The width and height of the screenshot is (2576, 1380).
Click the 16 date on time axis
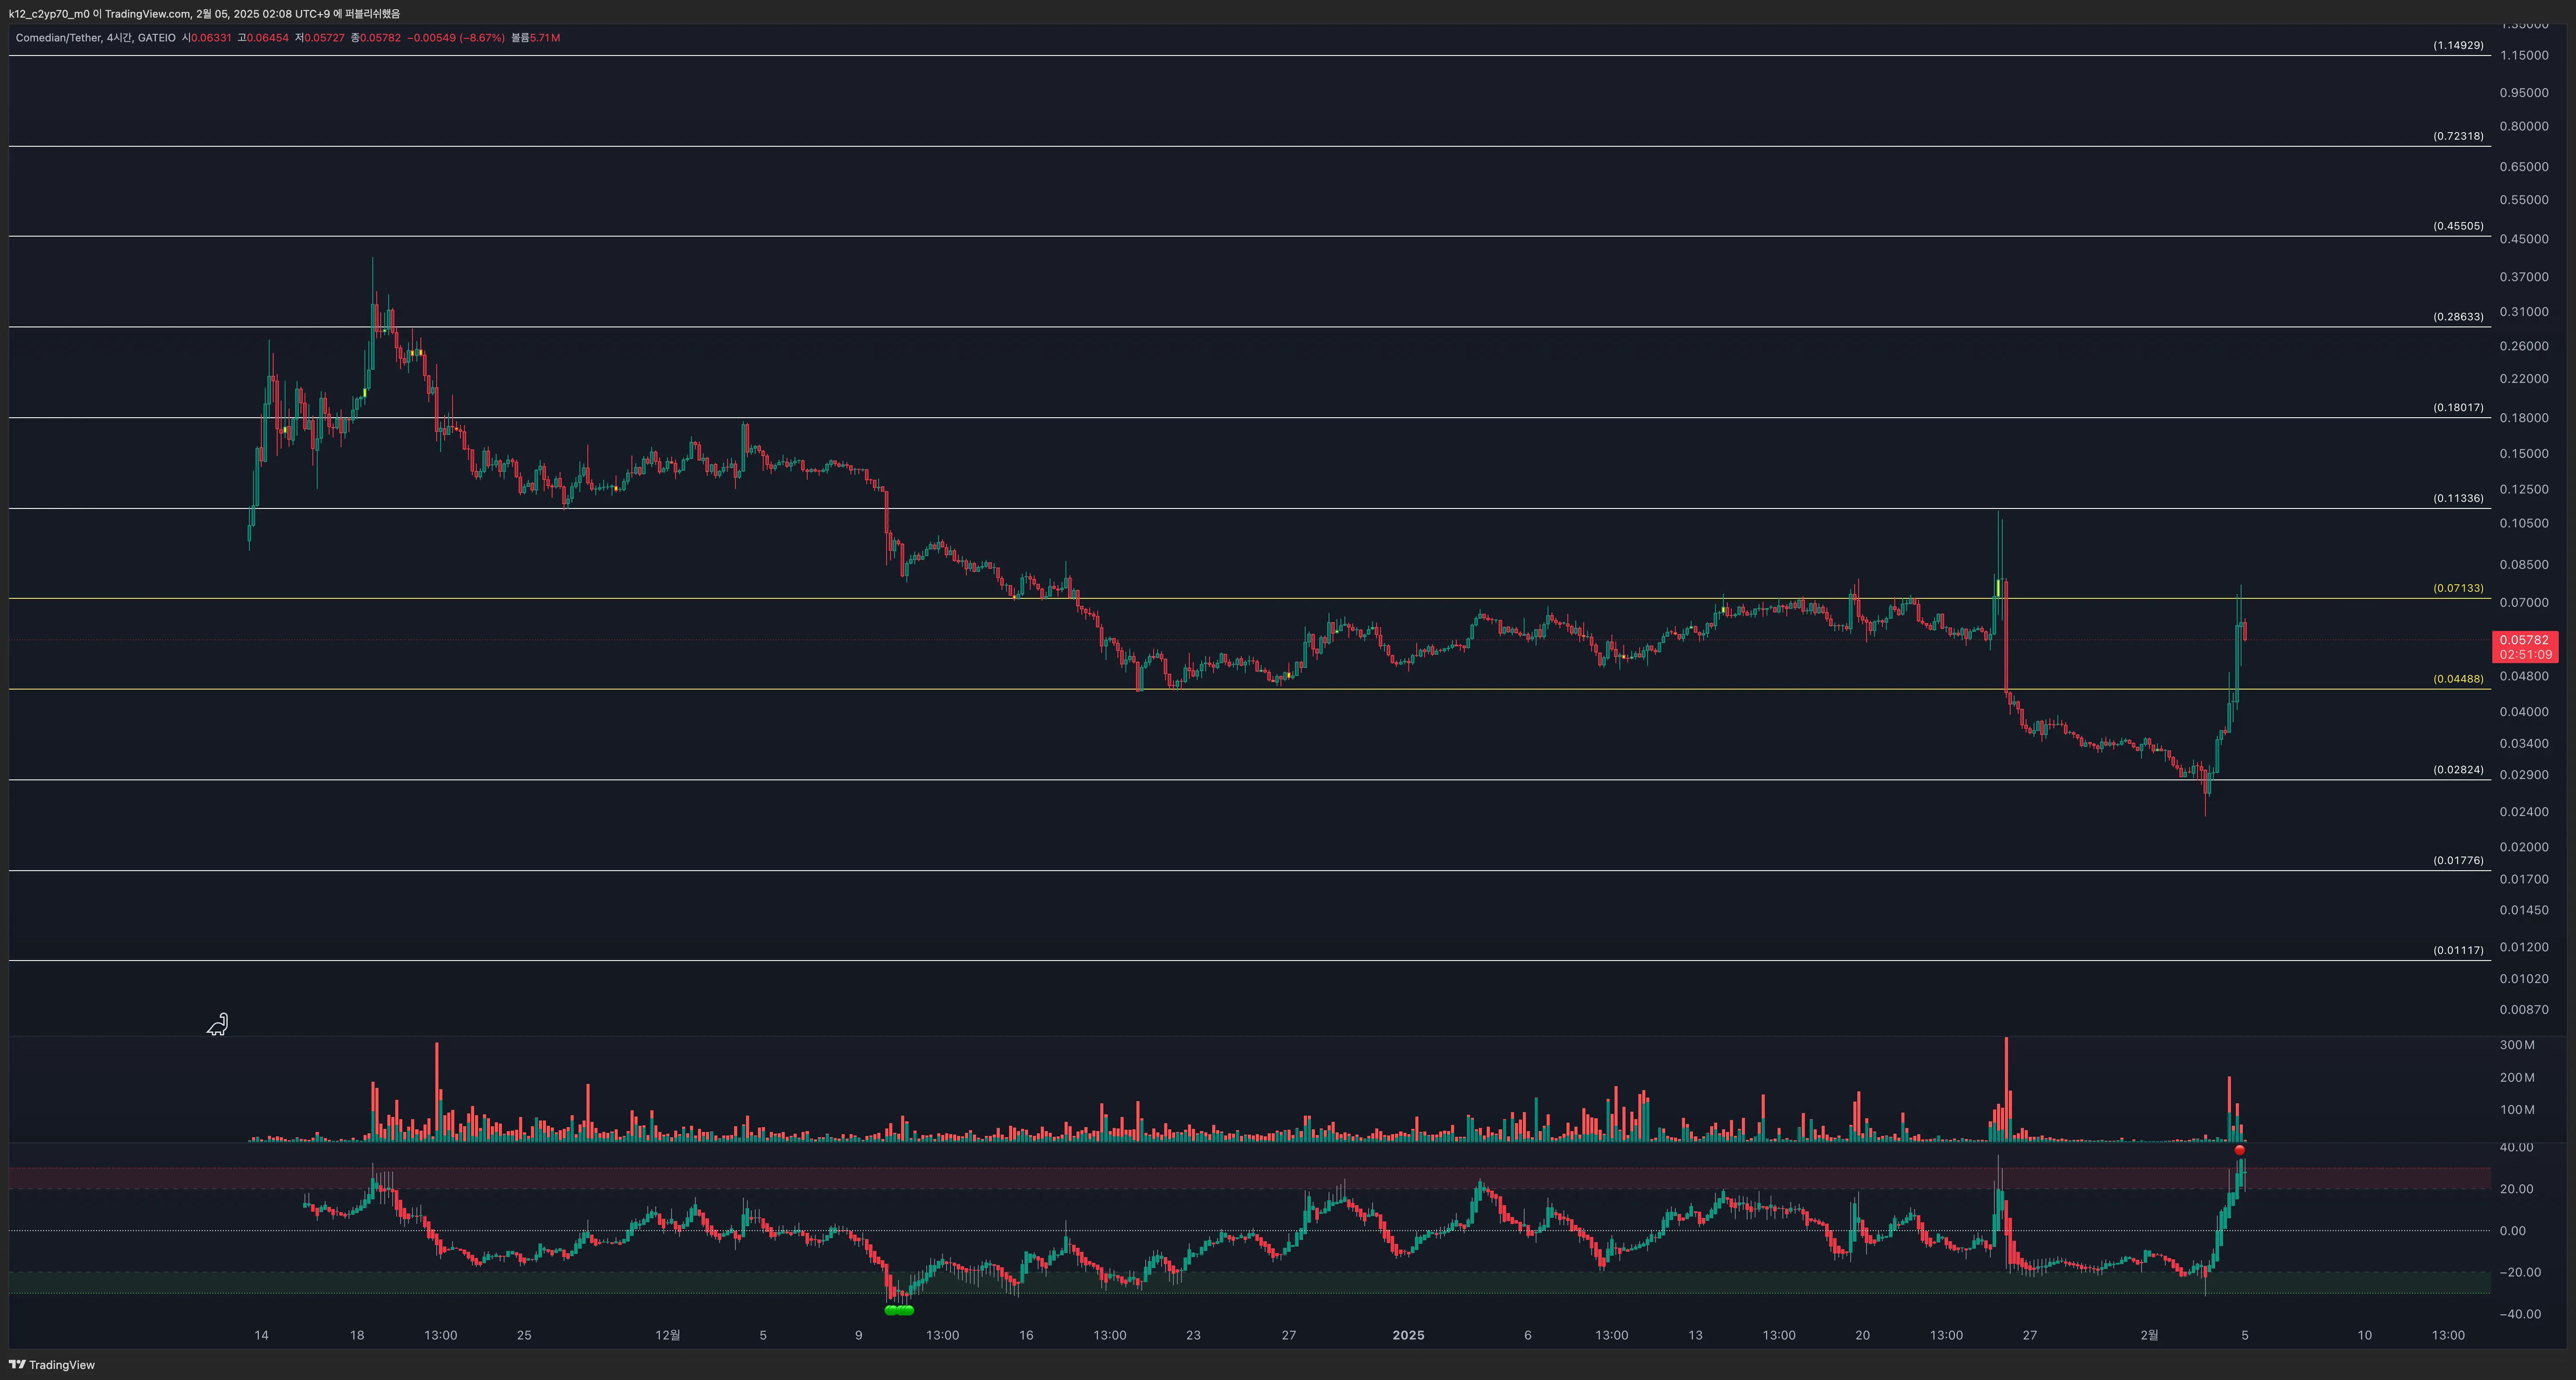click(1026, 1335)
